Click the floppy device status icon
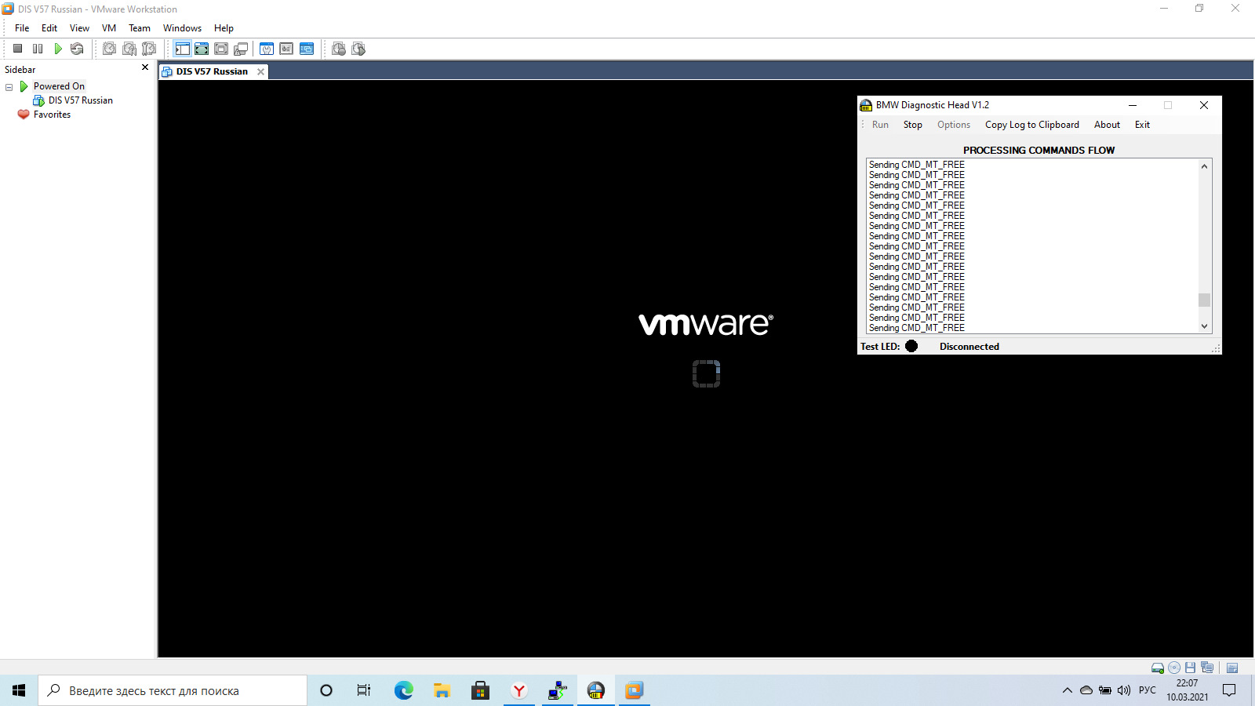The width and height of the screenshot is (1255, 706). coord(1190,668)
